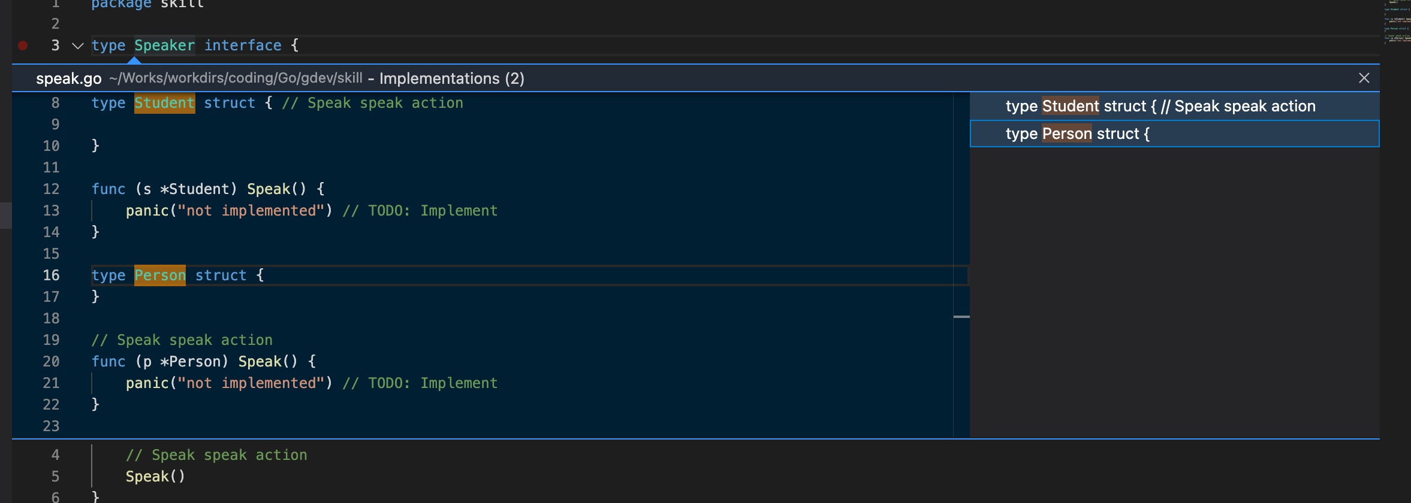Screen dimensions: 1411x503
Task: Click line number 19 in the peek editor
Action: [52, 340]
